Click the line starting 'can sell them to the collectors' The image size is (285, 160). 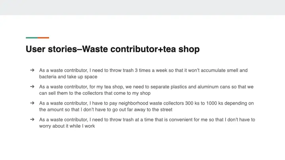(95, 93)
